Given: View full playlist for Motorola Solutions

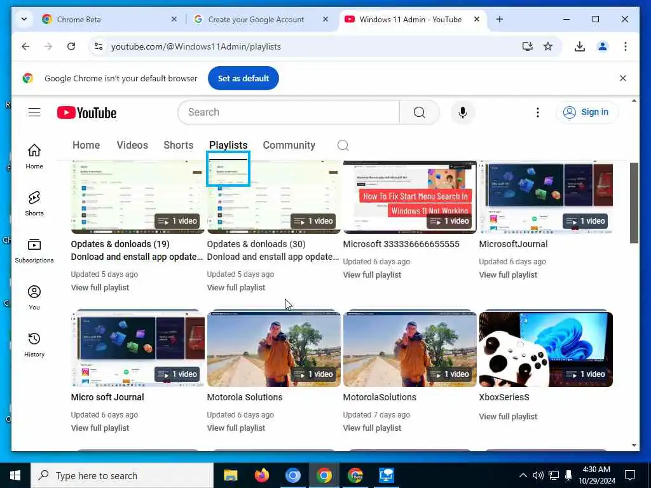Looking at the screenshot, I should tap(236, 428).
